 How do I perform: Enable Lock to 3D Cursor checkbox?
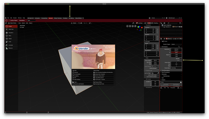(x=158, y=75)
